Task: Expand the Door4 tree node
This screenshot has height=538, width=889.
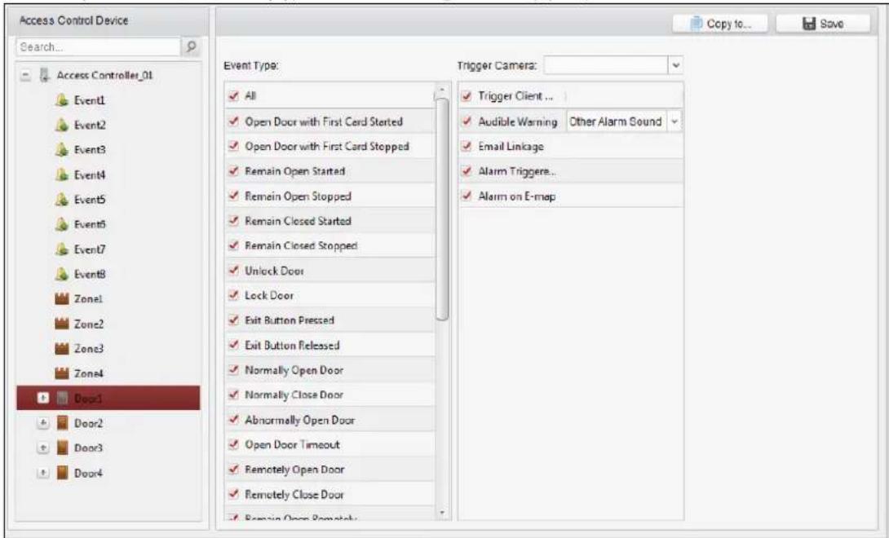Action: pos(43,473)
